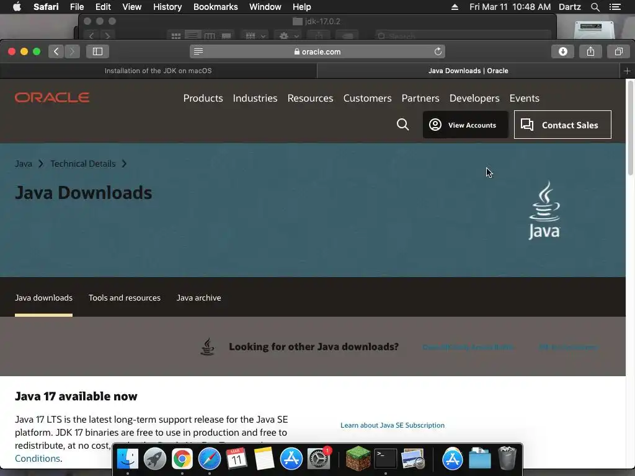
Task: Open the File menu
Action: coord(76,7)
